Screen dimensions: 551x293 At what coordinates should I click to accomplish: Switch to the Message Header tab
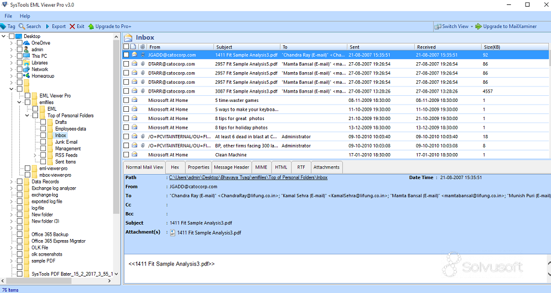[231, 167]
